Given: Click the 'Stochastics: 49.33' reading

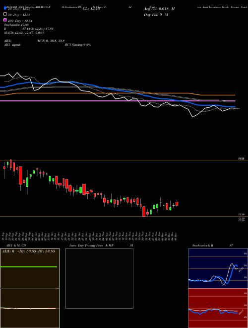Looking at the screenshot, I should (16, 25).
